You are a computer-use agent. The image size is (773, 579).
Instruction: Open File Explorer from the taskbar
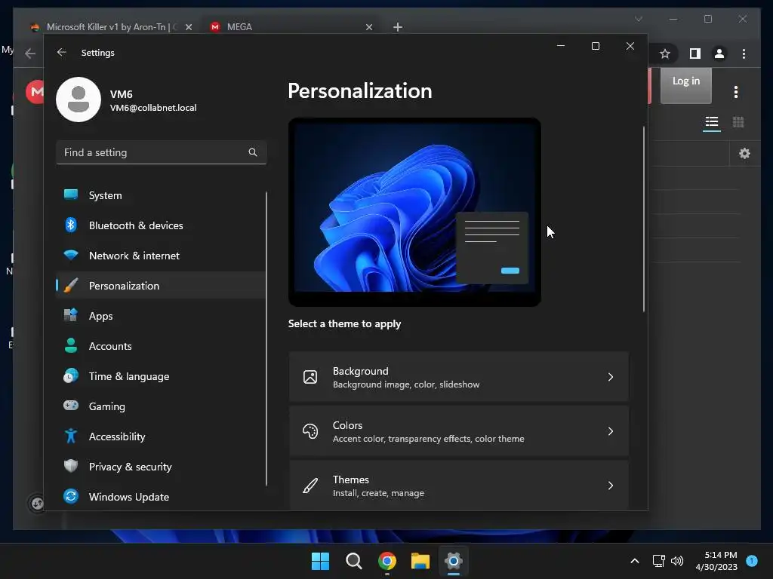pos(420,561)
